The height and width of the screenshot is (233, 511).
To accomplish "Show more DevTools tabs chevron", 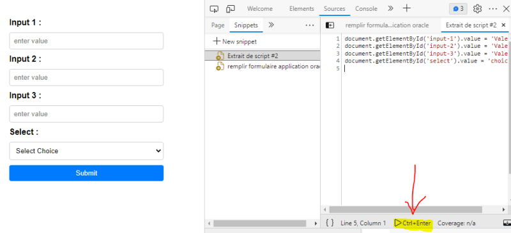I will pyautogui.click(x=390, y=8).
